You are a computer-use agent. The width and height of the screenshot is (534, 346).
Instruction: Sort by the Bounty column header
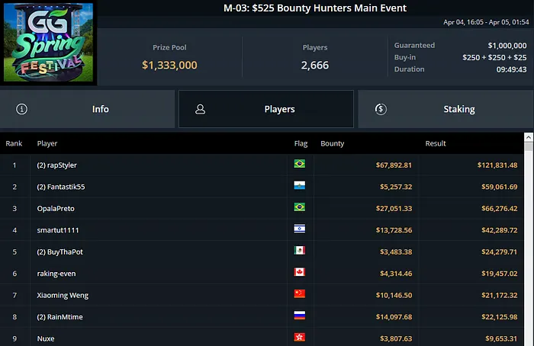(333, 143)
